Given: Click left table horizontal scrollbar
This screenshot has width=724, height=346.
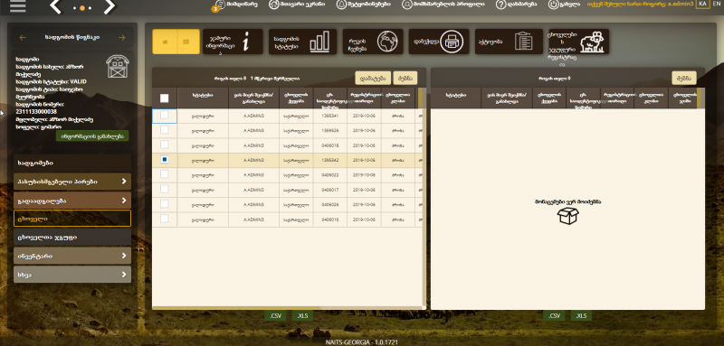Looking at the screenshot, I should coord(236,308).
